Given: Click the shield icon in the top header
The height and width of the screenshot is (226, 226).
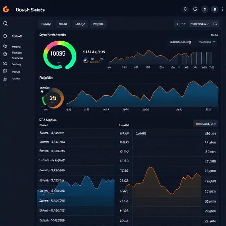Looking at the screenshot, I should pyautogui.click(x=195, y=10).
